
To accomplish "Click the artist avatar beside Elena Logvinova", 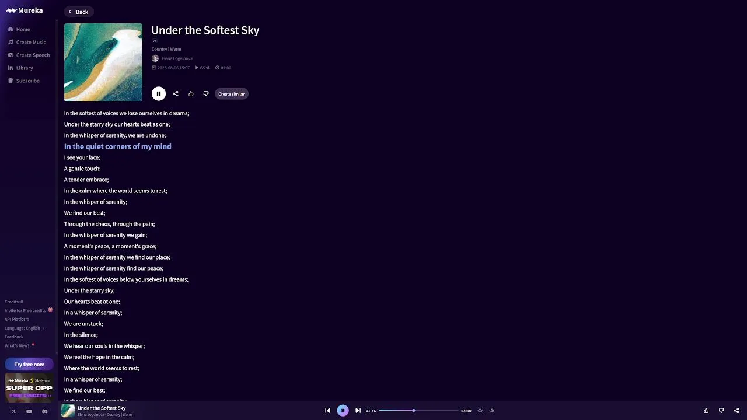I will pos(155,58).
